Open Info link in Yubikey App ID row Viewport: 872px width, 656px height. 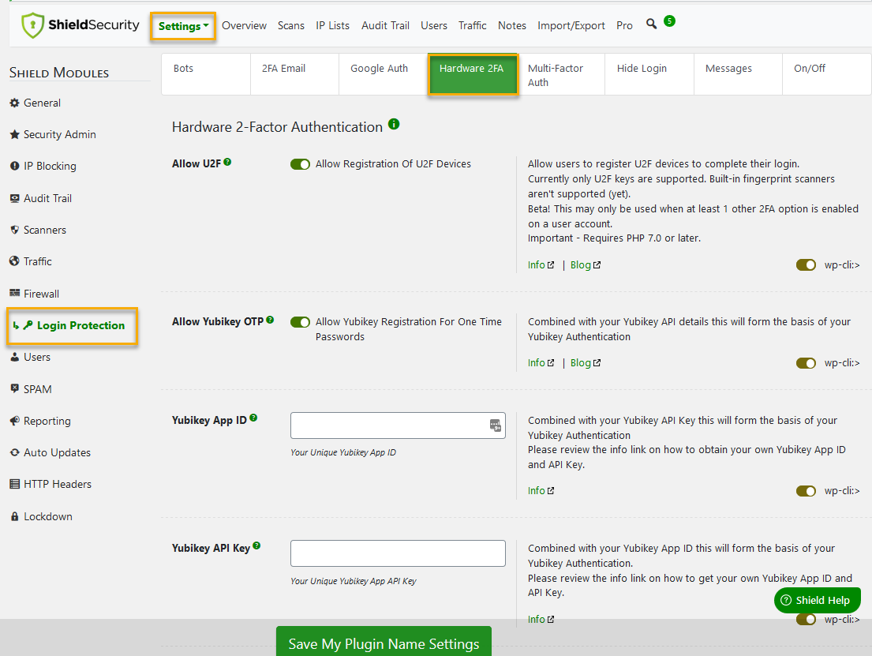point(541,491)
